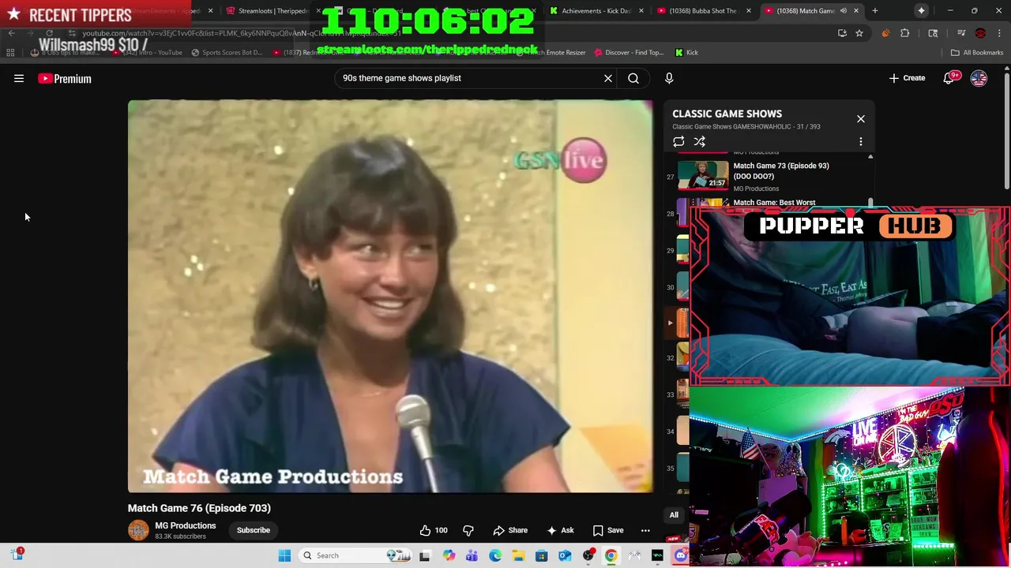This screenshot has height=568, width=1011.
Task: Open the Windows Start menu
Action: click(x=284, y=555)
